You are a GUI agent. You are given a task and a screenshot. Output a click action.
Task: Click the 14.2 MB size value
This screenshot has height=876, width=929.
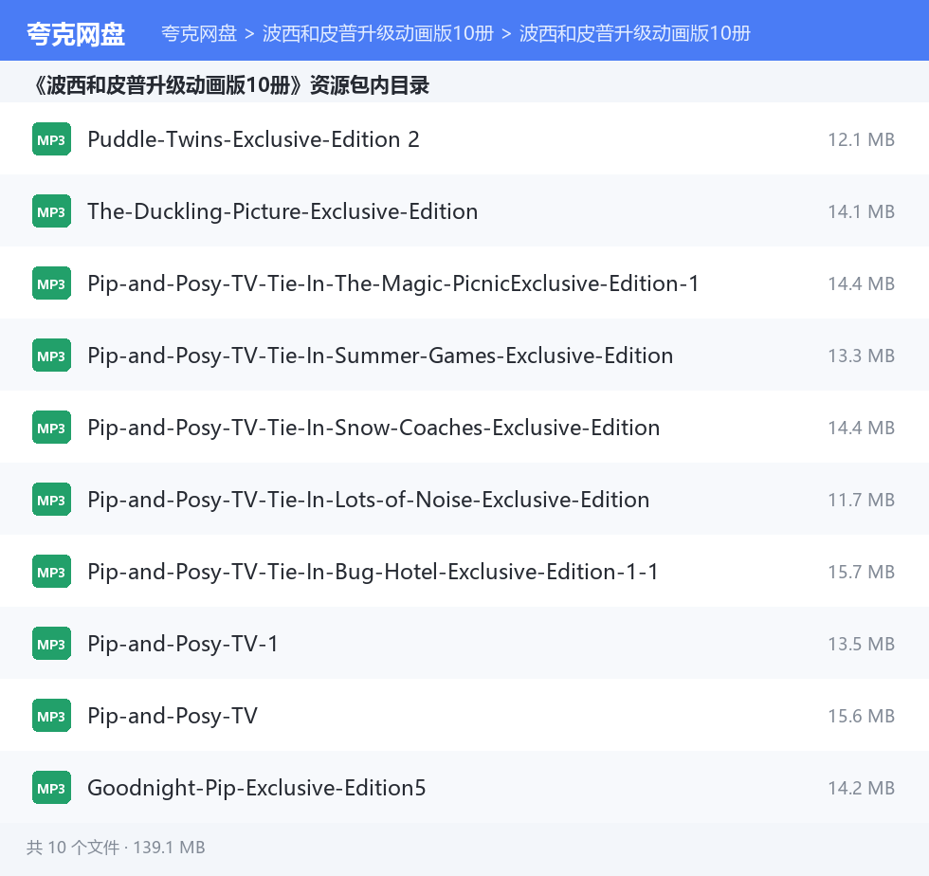861,788
